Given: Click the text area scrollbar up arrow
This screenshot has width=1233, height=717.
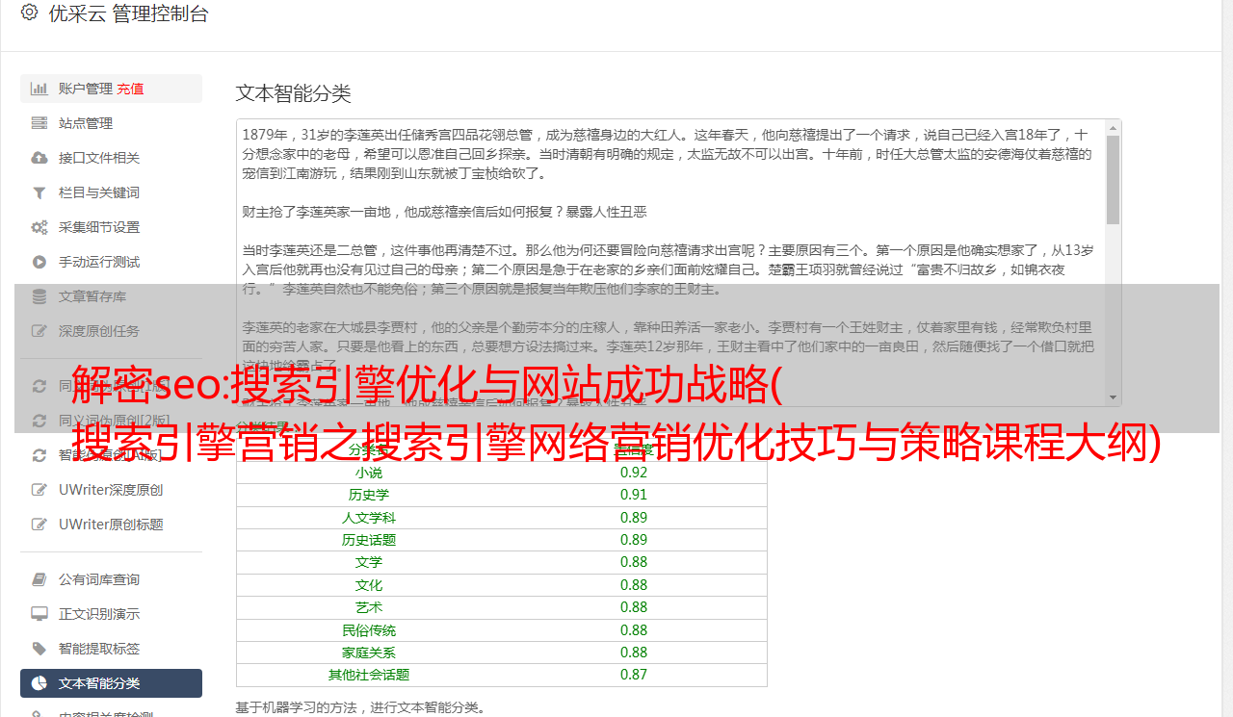Looking at the screenshot, I should coord(1114,127).
